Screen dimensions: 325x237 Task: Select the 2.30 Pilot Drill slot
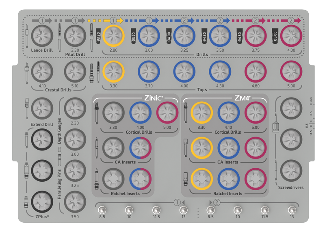click(75, 36)
